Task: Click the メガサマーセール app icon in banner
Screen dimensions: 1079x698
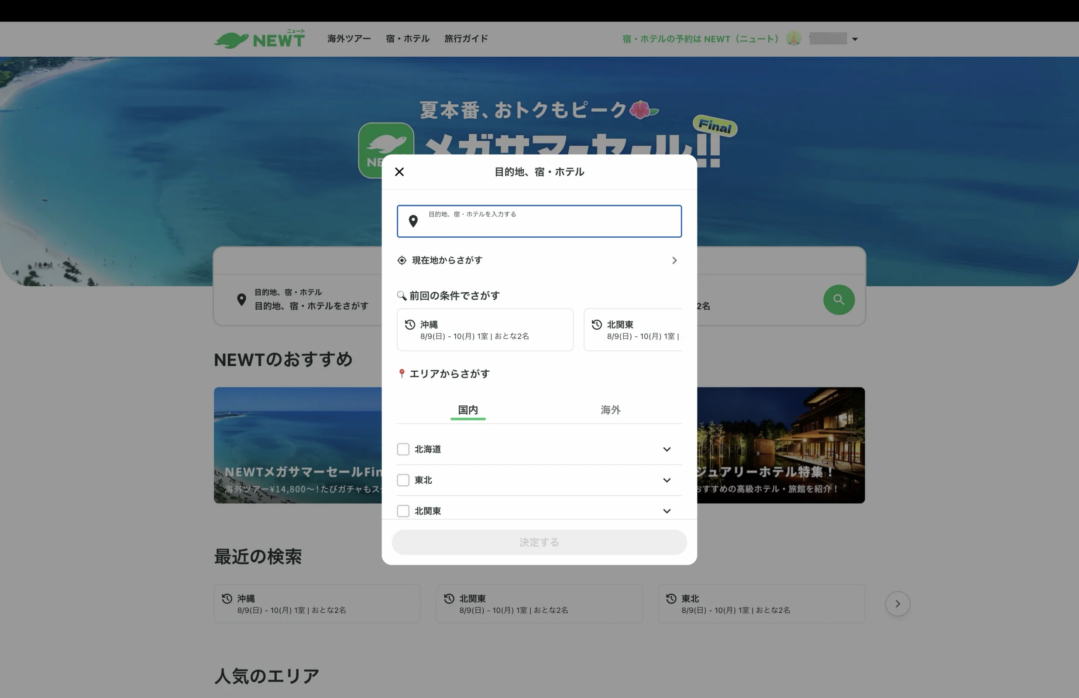Action: pos(386,151)
